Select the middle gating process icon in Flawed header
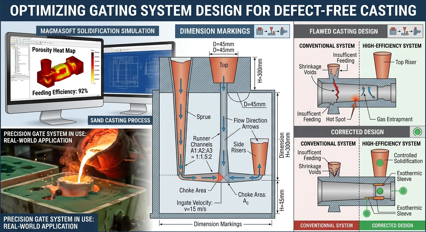 [x=405, y=31]
